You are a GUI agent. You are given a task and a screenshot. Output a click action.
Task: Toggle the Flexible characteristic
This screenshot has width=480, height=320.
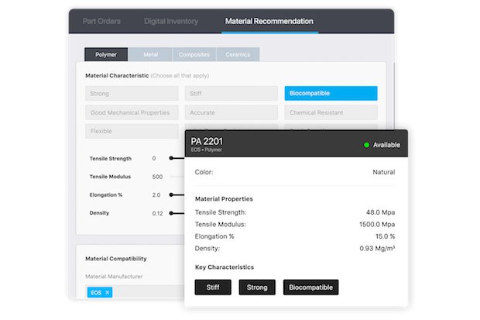coord(132,131)
